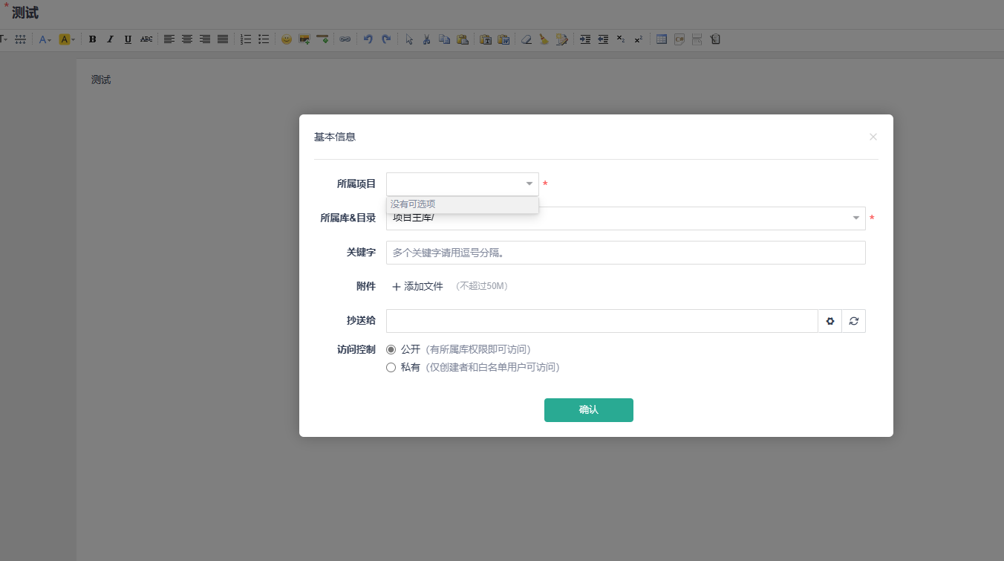Click the insert table toolbar item

662,39
